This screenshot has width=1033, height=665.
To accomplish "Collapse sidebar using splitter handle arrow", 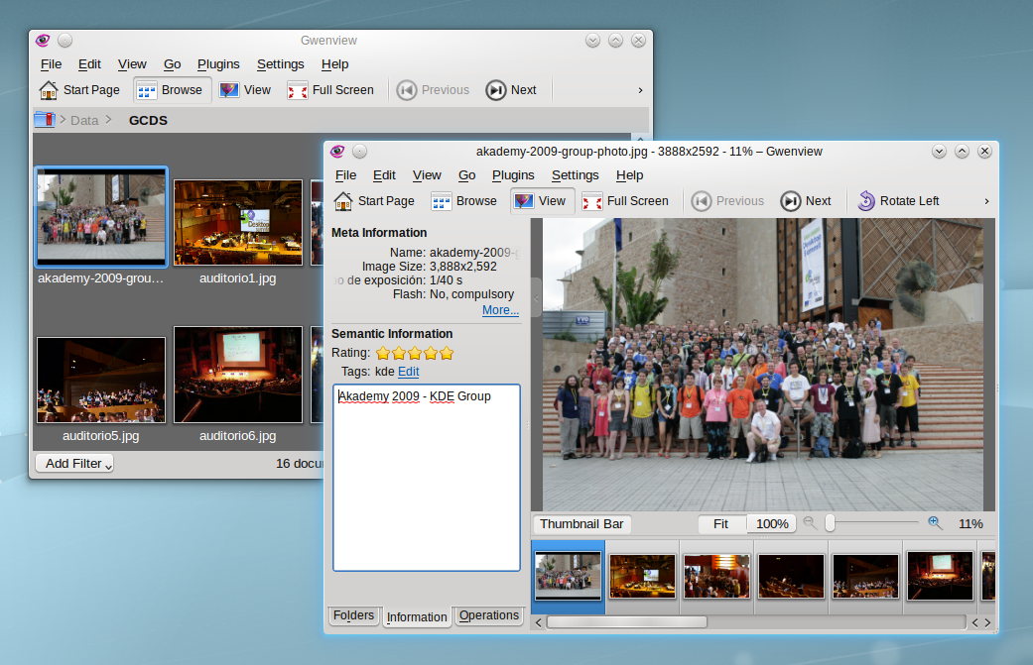I will [x=536, y=298].
